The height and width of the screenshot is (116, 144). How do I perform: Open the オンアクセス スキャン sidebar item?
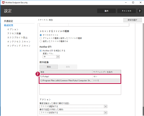[x=19, y=42]
